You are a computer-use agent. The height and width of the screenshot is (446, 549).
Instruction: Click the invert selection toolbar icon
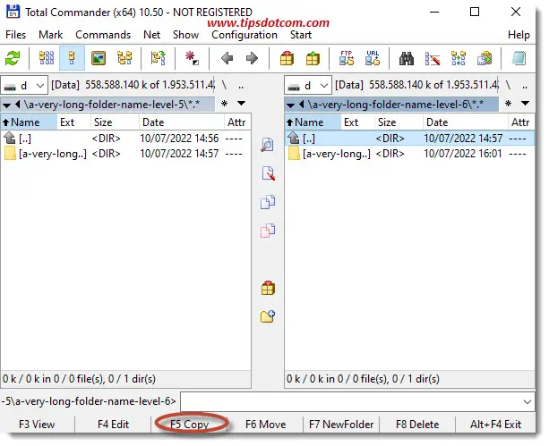(x=192, y=58)
